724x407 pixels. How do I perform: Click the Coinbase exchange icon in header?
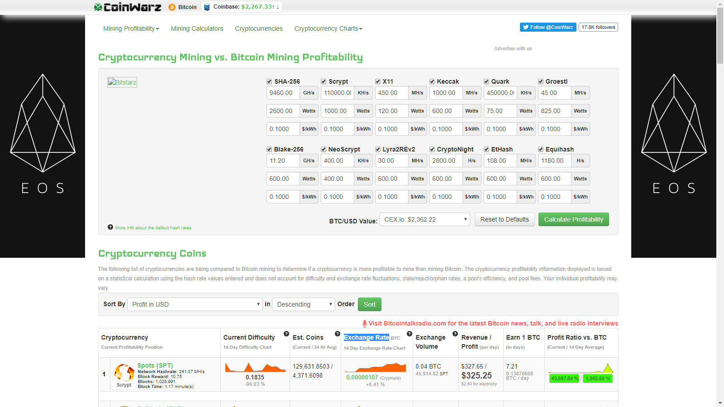[207, 7]
